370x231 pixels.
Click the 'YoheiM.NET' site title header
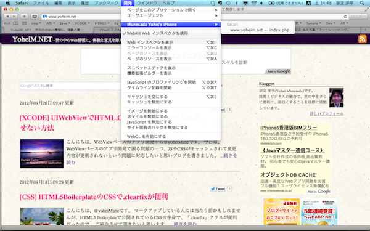point(32,39)
